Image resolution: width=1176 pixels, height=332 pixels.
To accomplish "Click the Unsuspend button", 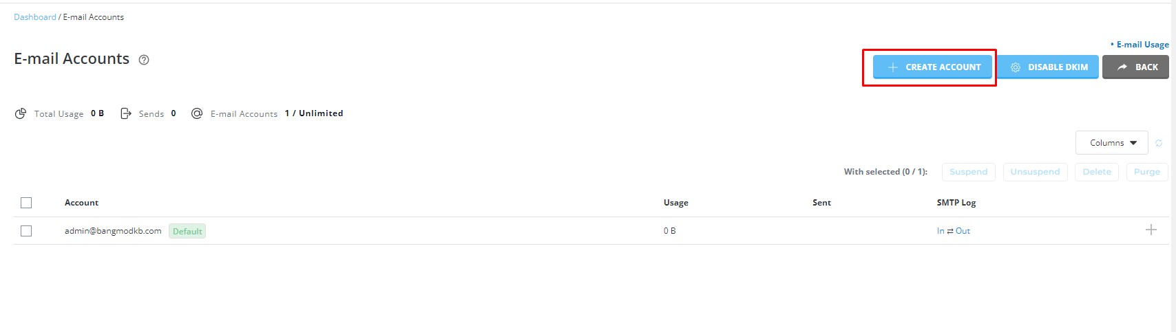I will [x=1035, y=172].
